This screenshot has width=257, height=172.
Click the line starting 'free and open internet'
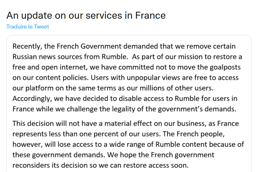(x=126, y=67)
